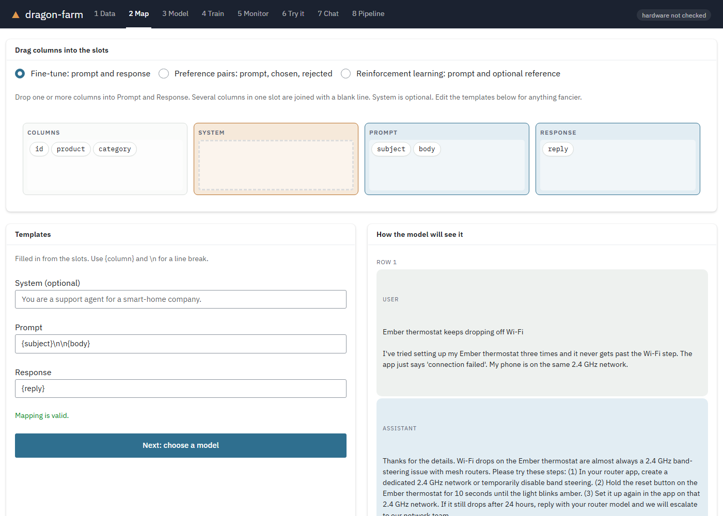The image size is (723, 516).
Task: Select the id column chip
Action: [x=39, y=149]
